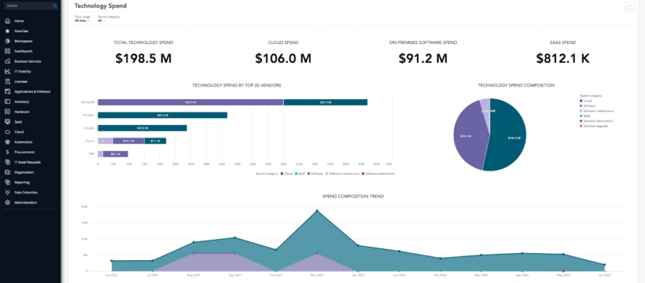Image resolution: width=645 pixels, height=283 pixels.
Task: Click in the Search input field
Action: click(28, 6)
